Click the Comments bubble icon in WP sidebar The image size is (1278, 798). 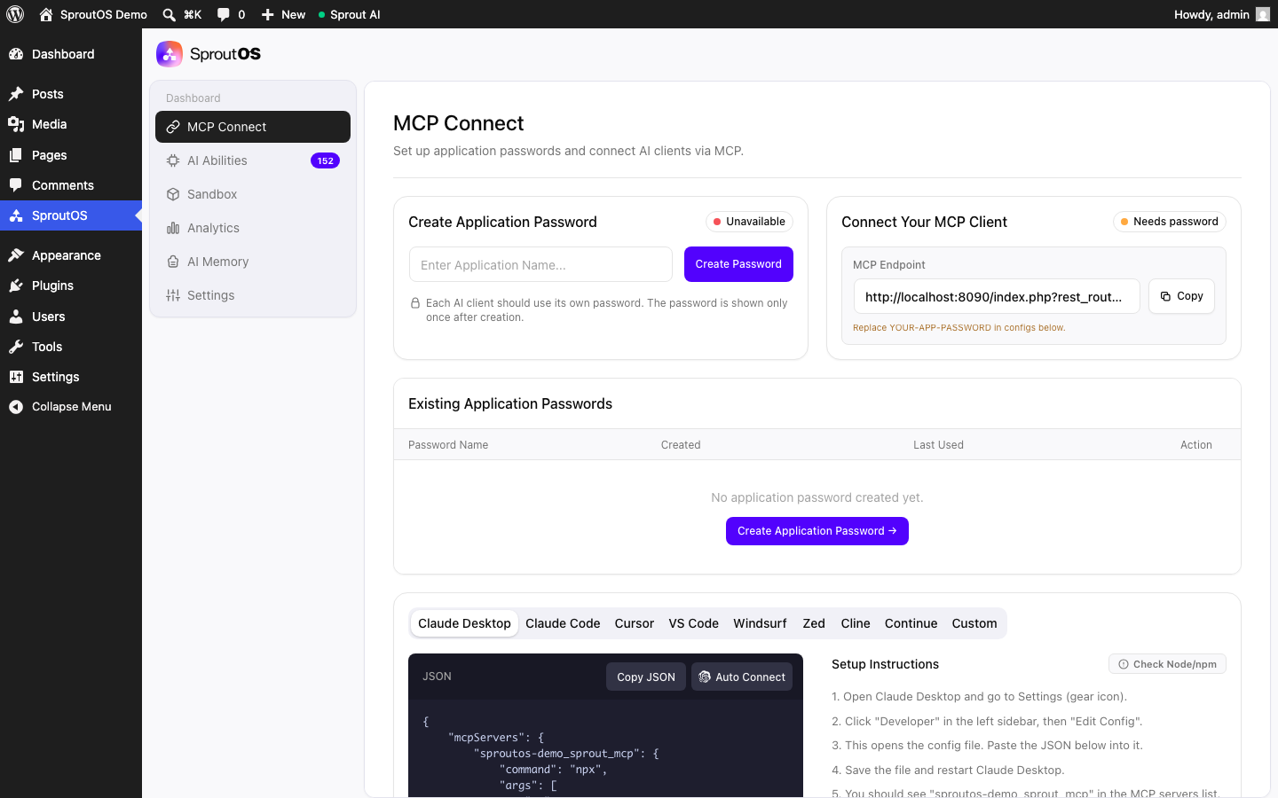tap(16, 185)
